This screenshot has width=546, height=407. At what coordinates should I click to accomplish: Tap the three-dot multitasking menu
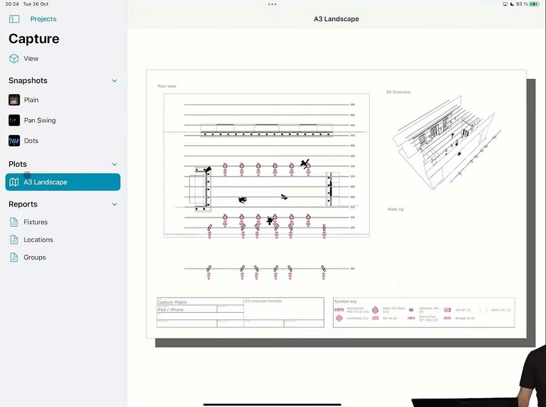point(272,4)
